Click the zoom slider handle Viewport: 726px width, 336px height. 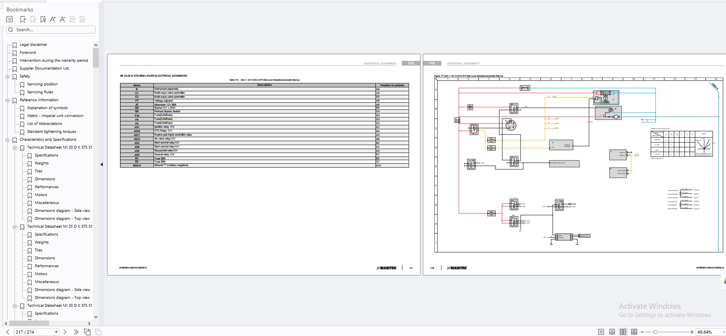pyautogui.click(x=656, y=332)
